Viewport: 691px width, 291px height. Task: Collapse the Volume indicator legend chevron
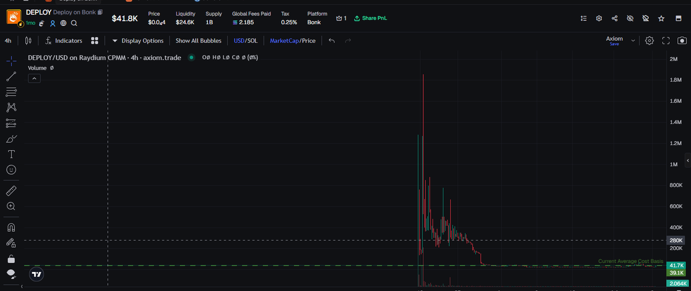pyautogui.click(x=33, y=78)
